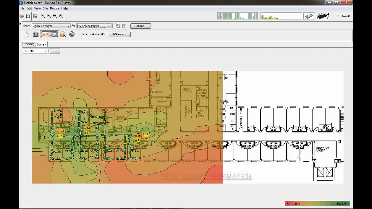The width and height of the screenshot is (372, 209).
Task: Open the green signal histogram panel
Action: [281, 16]
